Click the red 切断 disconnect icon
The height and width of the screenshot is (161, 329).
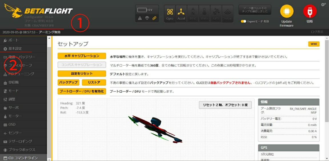pyautogui.click(x=310, y=11)
